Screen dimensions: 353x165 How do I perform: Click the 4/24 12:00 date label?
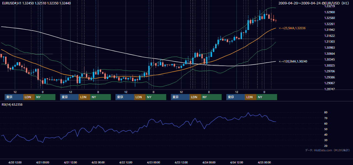pyautogui.click(x=236, y=162)
